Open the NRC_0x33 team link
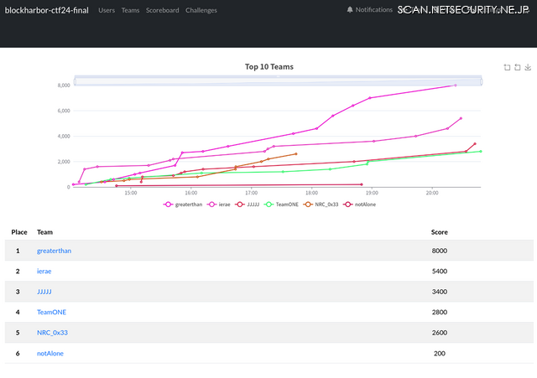Image resolution: width=537 pixels, height=378 pixels. tap(53, 333)
